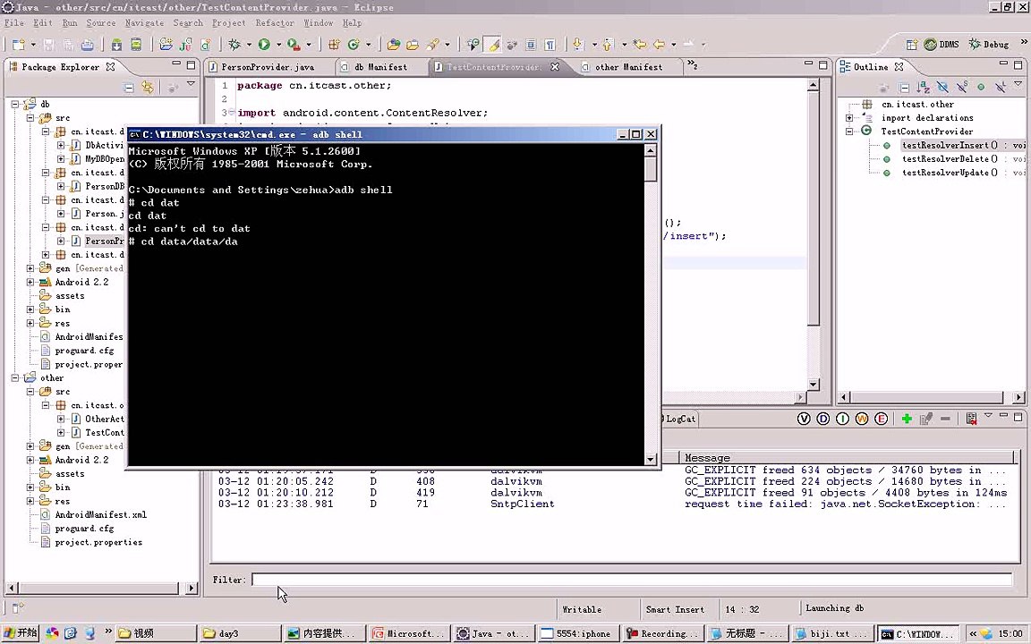Toggle Error log level filter in LogCat
This screenshot has width=1031, height=644.
(881, 419)
